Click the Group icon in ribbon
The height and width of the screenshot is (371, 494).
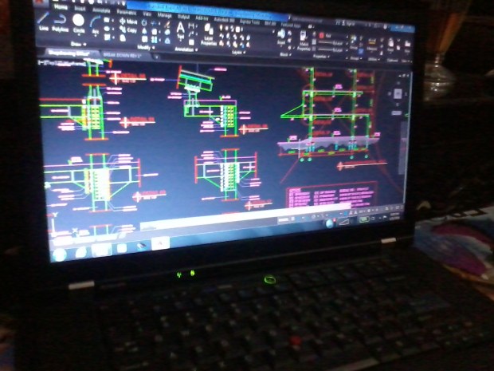[354, 43]
